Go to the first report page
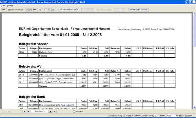Screen dimensions: 196x118 tap(24, 111)
